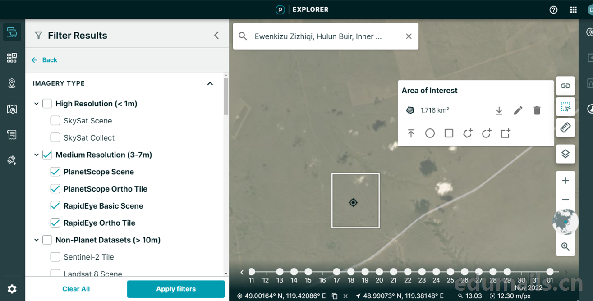Check the Sentinel-2 Tile option
The width and height of the screenshot is (593, 301).
coord(55,257)
